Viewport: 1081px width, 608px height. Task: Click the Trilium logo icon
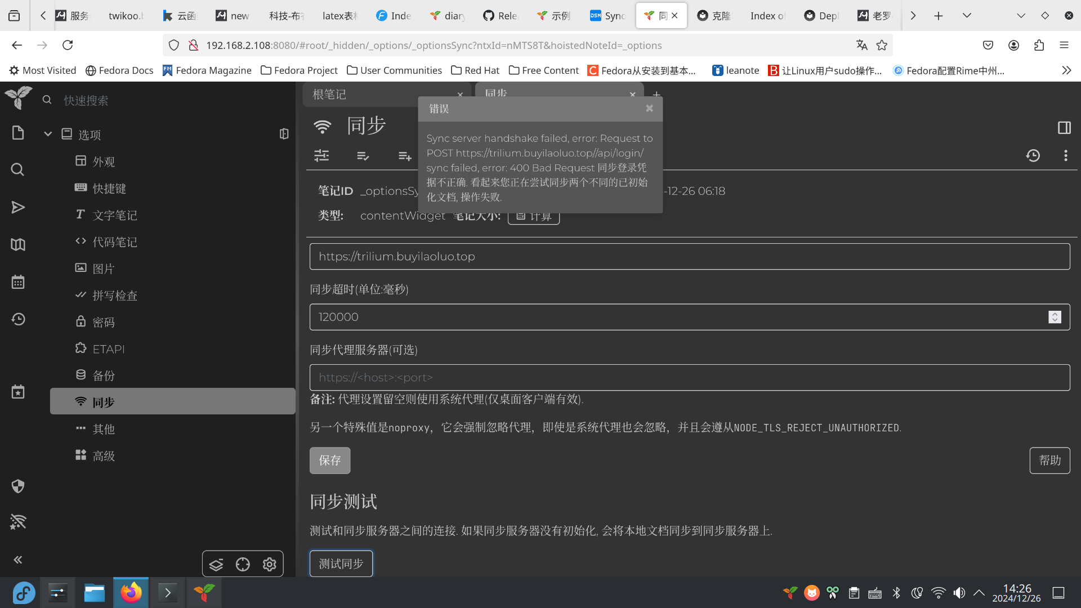[18, 98]
